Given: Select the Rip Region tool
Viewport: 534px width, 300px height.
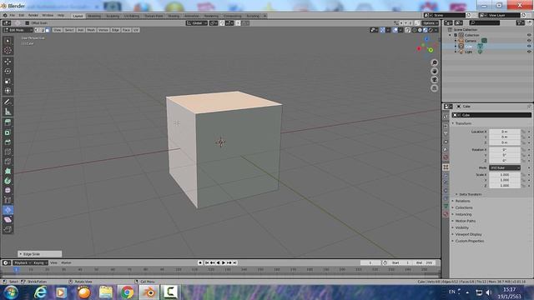Looking at the screenshot, I should [8, 229].
